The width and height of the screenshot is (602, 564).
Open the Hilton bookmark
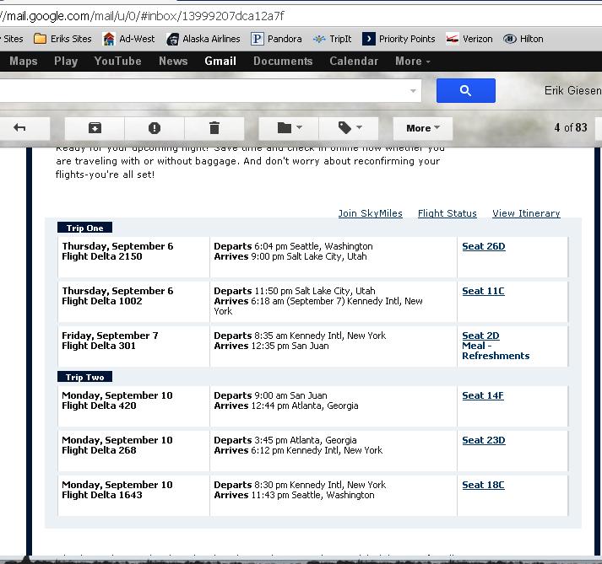pyautogui.click(x=523, y=39)
